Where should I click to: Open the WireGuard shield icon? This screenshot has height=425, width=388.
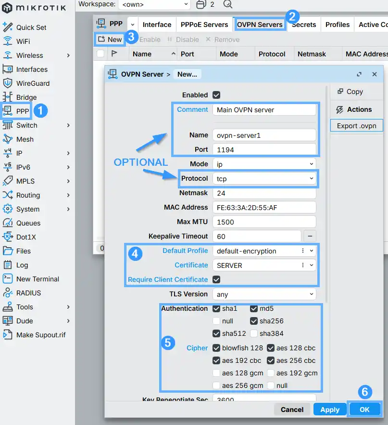(x=8, y=83)
